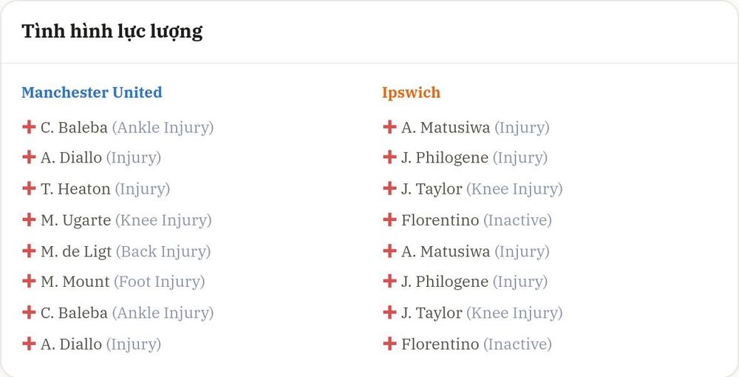Click M. de Ligt's Back Injury label
The width and height of the screenshot is (739, 377).
[x=163, y=251]
